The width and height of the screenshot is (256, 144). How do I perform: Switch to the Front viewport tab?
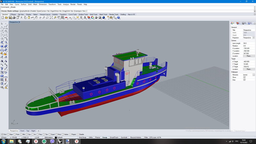(x=22, y=131)
